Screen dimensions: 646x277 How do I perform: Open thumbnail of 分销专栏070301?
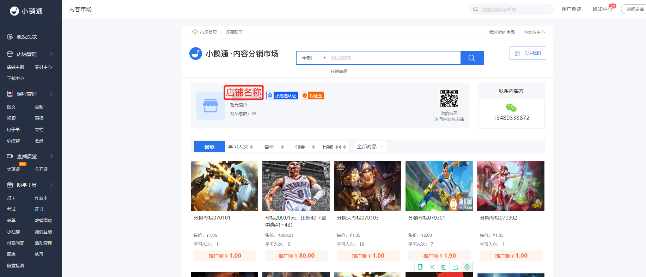[x=439, y=186]
